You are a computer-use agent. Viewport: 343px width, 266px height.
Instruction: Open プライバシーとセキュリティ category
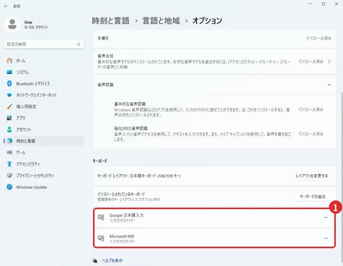pyautogui.click(x=44, y=175)
